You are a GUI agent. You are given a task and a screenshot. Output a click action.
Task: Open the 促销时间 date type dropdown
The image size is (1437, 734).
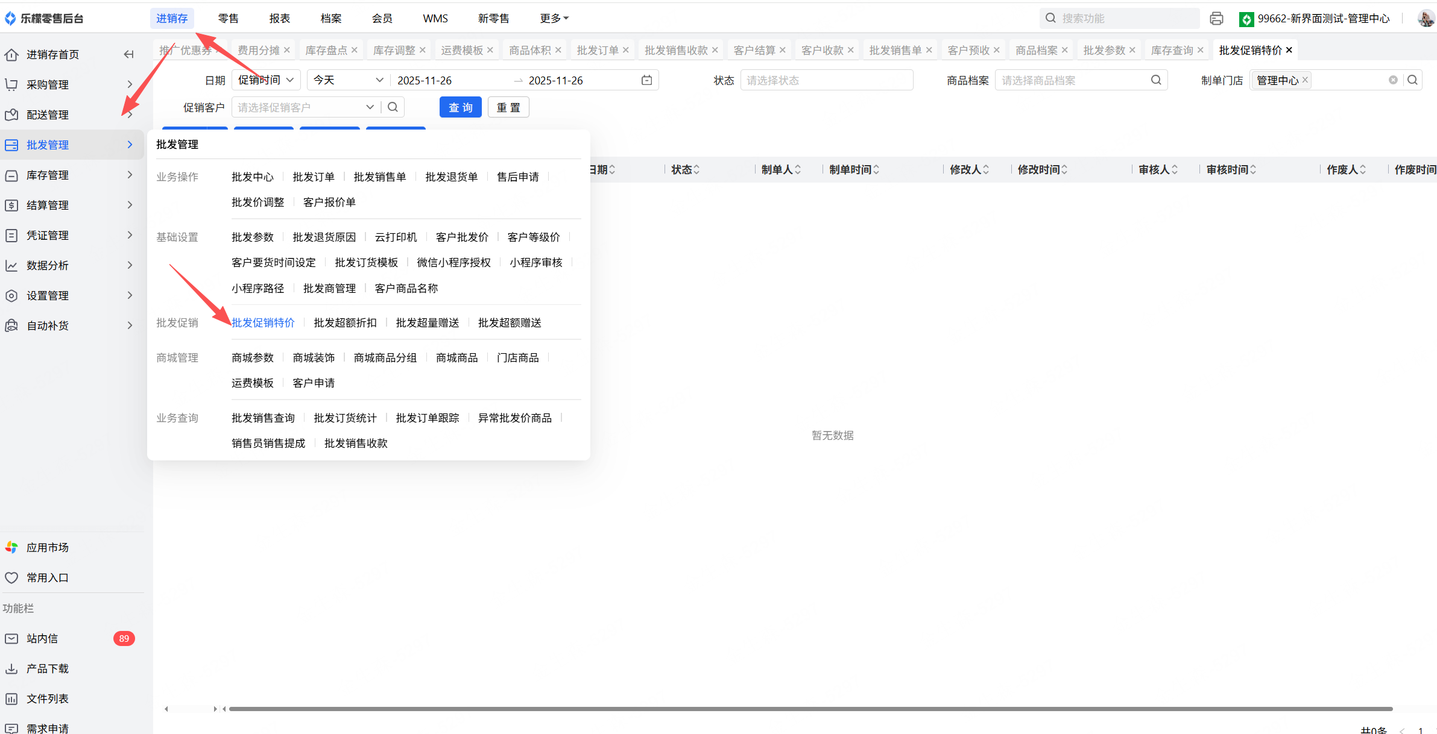coord(265,80)
